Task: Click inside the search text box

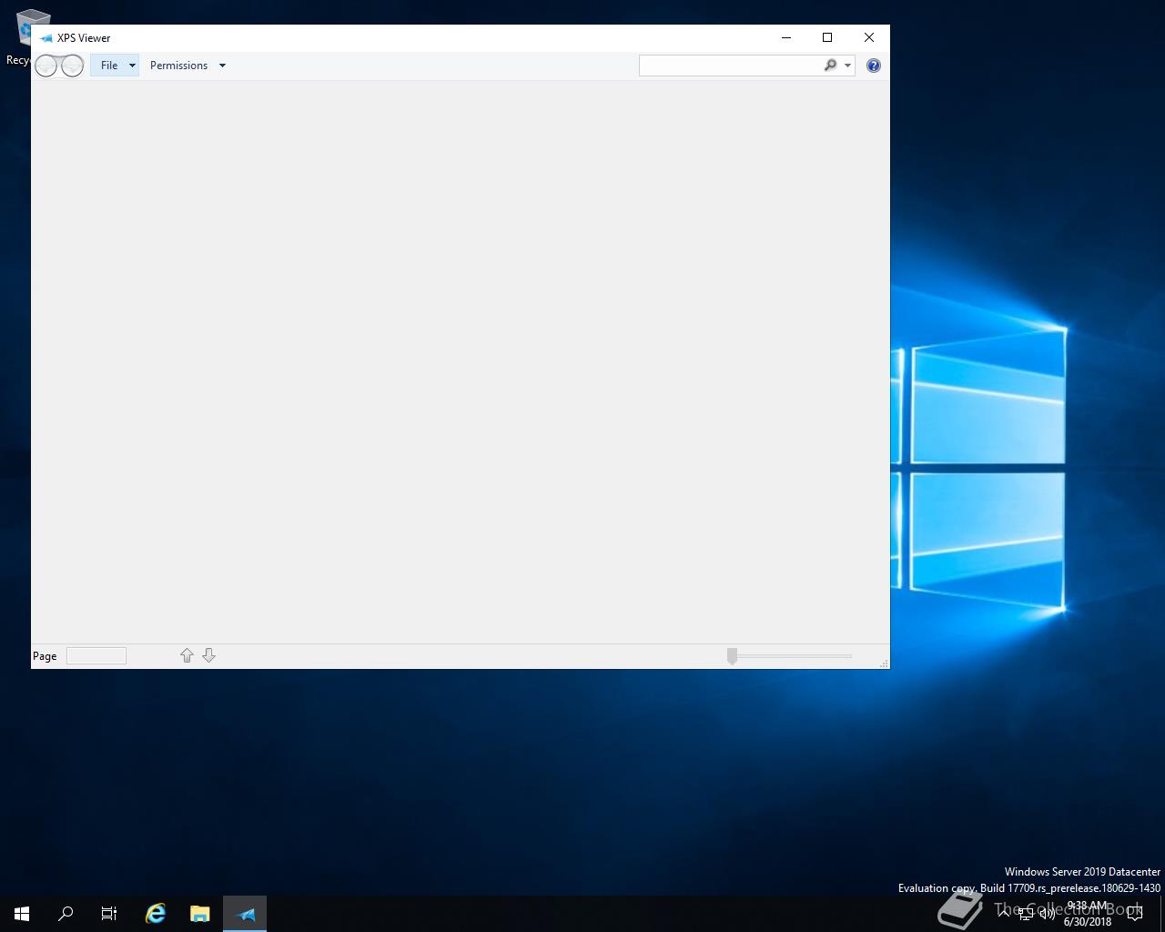Action: [x=730, y=66]
